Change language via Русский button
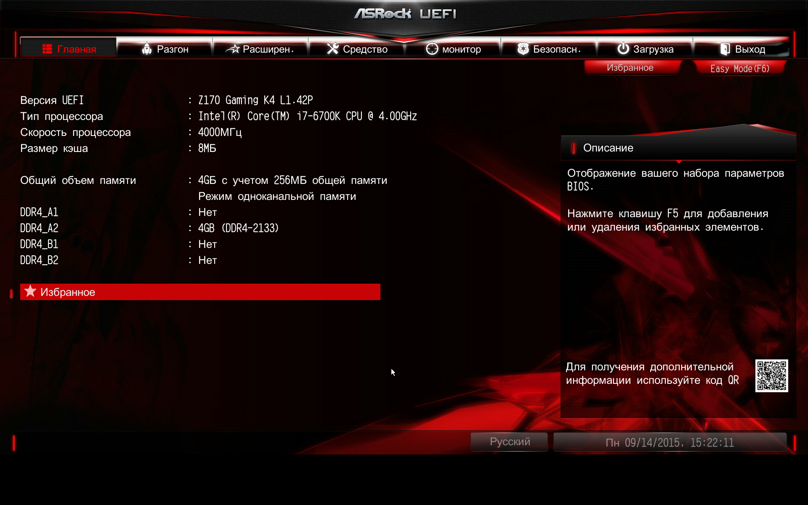This screenshot has height=505, width=808. [x=509, y=442]
